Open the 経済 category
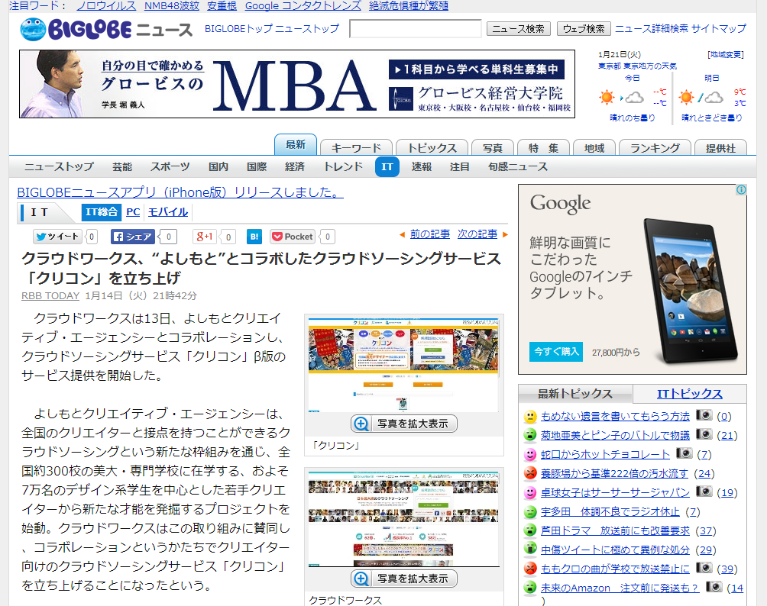 click(295, 166)
